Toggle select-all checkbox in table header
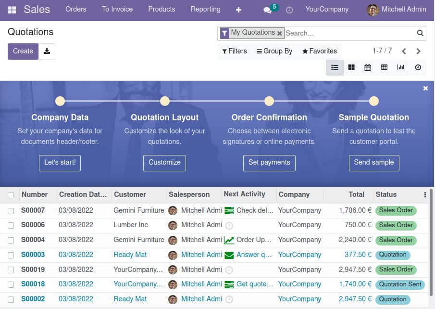Image resolution: width=435 pixels, height=309 pixels. 11,195
